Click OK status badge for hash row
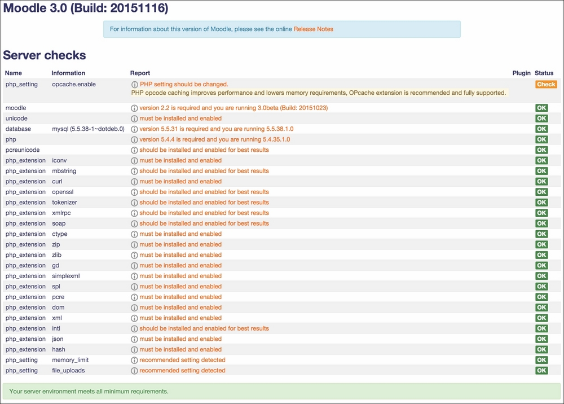The height and width of the screenshot is (404, 564). (541, 349)
